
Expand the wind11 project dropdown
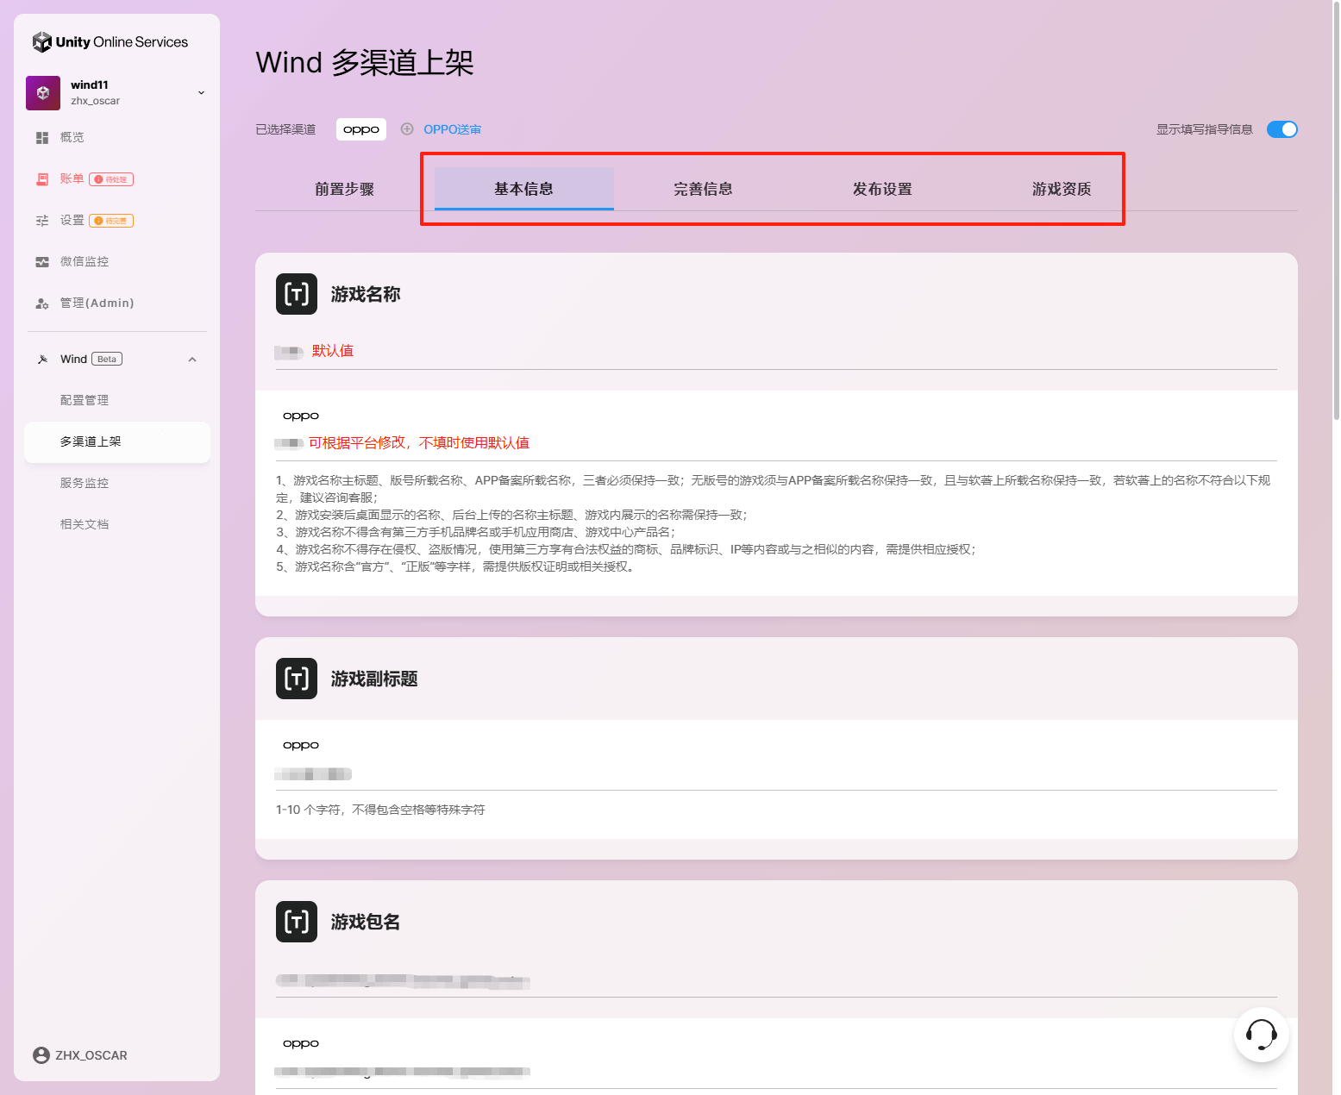(x=201, y=93)
